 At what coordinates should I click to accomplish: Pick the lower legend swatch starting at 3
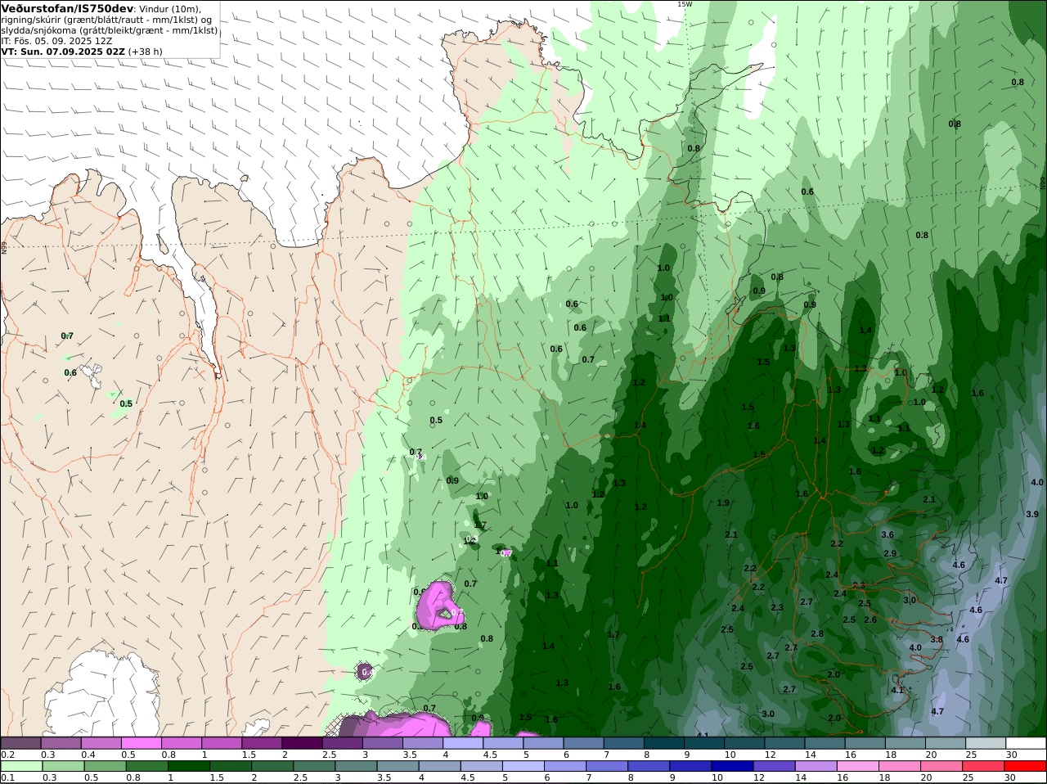click(x=356, y=766)
